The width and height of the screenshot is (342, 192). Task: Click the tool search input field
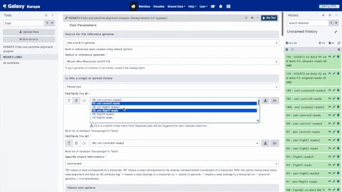pyautogui.click(x=24, y=23)
